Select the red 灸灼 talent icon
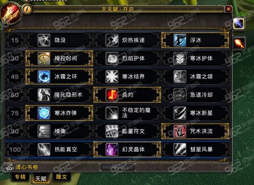The image size is (254, 185). tap(112, 95)
